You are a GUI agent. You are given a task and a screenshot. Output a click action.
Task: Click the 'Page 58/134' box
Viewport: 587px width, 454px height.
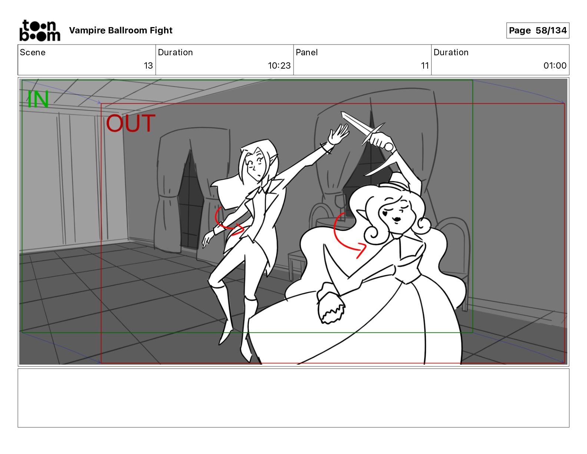pos(538,30)
